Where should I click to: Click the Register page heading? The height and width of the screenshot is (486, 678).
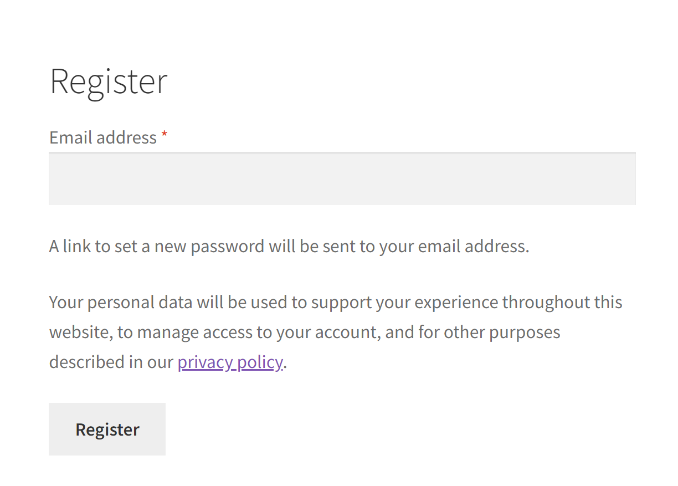[x=109, y=81]
